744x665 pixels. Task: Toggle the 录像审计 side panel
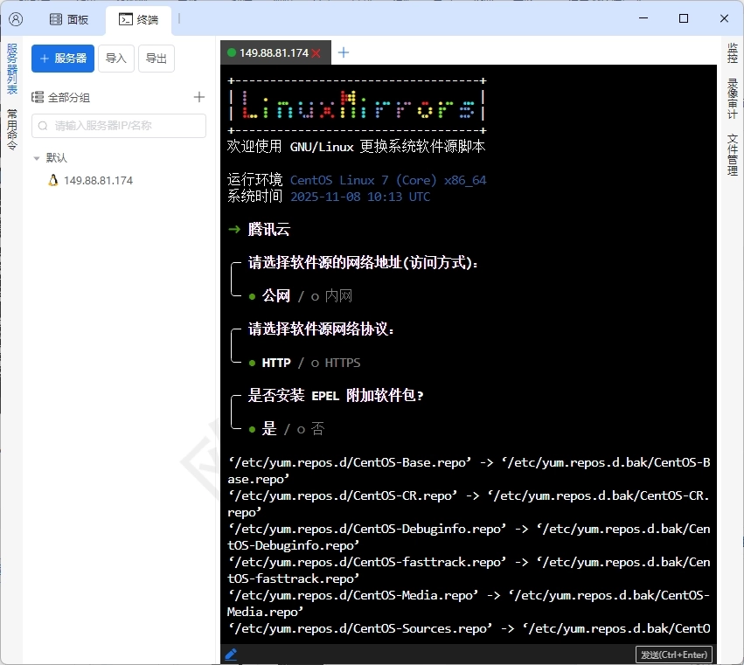(733, 97)
